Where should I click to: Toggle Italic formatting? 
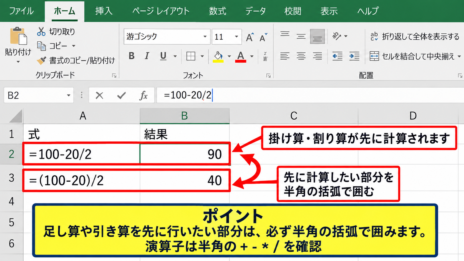point(147,56)
